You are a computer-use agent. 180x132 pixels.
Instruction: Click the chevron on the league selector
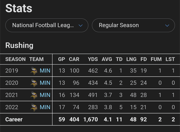click(x=80, y=26)
